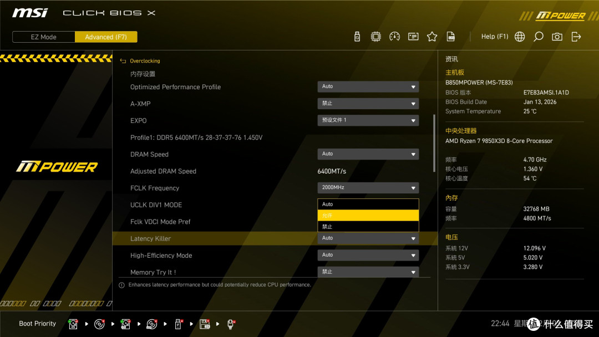Image resolution: width=599 pixels, height=337 pixels.
Task: Select the USB optical drive boot device
Action: (x=151, y=324)
